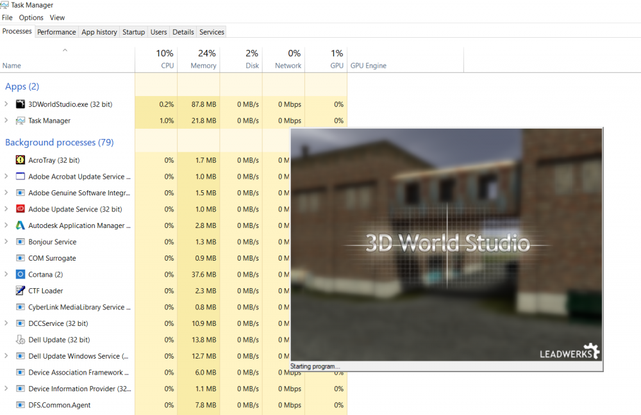Select the AcroTray process icon
This screenshot has width=641, height=415.
coord(20,160)
